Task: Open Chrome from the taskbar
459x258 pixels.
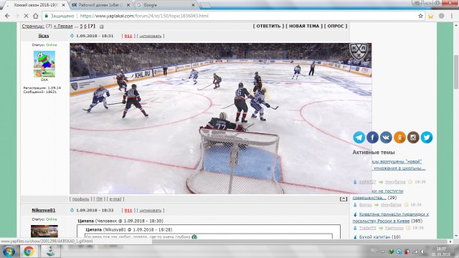Action: pyautogui.click(x=29, y=252)
